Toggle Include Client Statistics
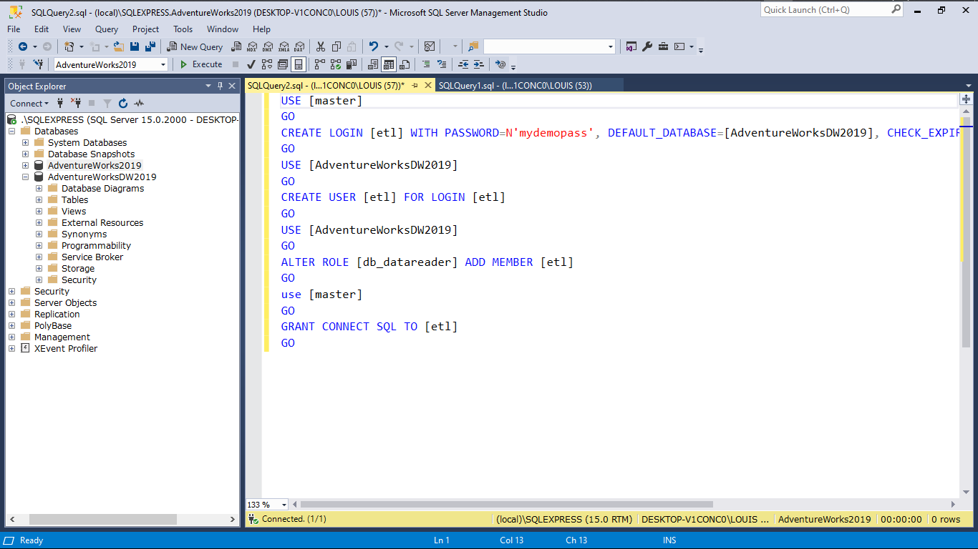Screen dimensions: 978x549 click(x=352, y=64)
